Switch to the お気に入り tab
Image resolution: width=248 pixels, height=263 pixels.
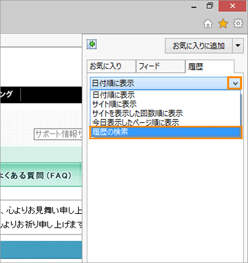pos(111,66)
